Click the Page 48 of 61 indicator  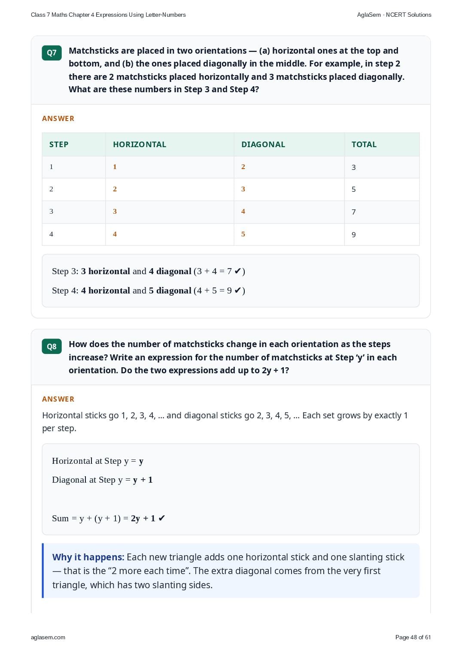tap(413, 637)
